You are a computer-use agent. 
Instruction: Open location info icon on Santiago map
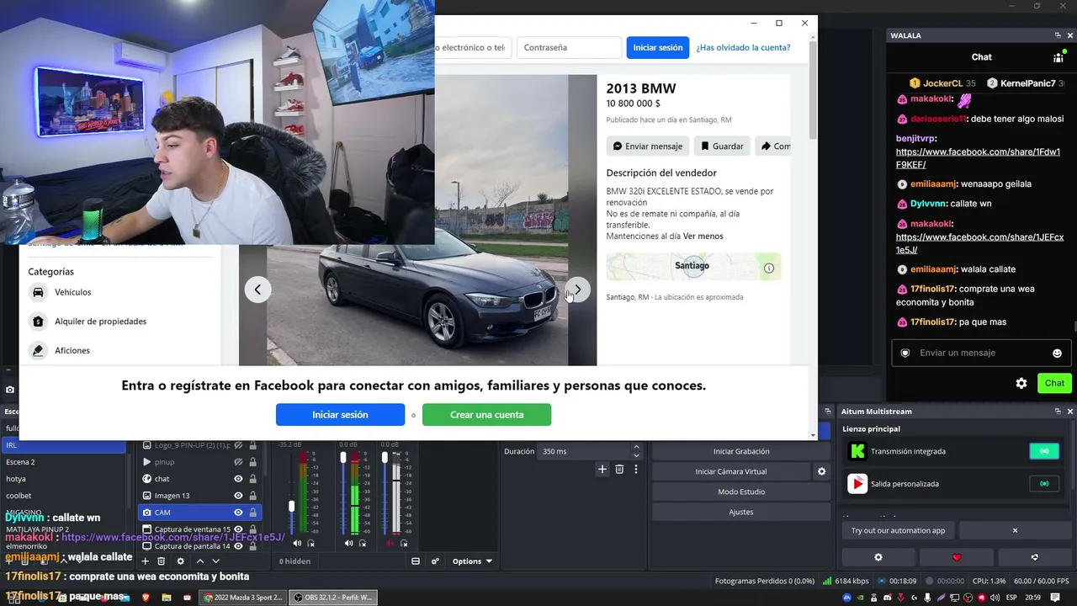[x=768, y=268]
